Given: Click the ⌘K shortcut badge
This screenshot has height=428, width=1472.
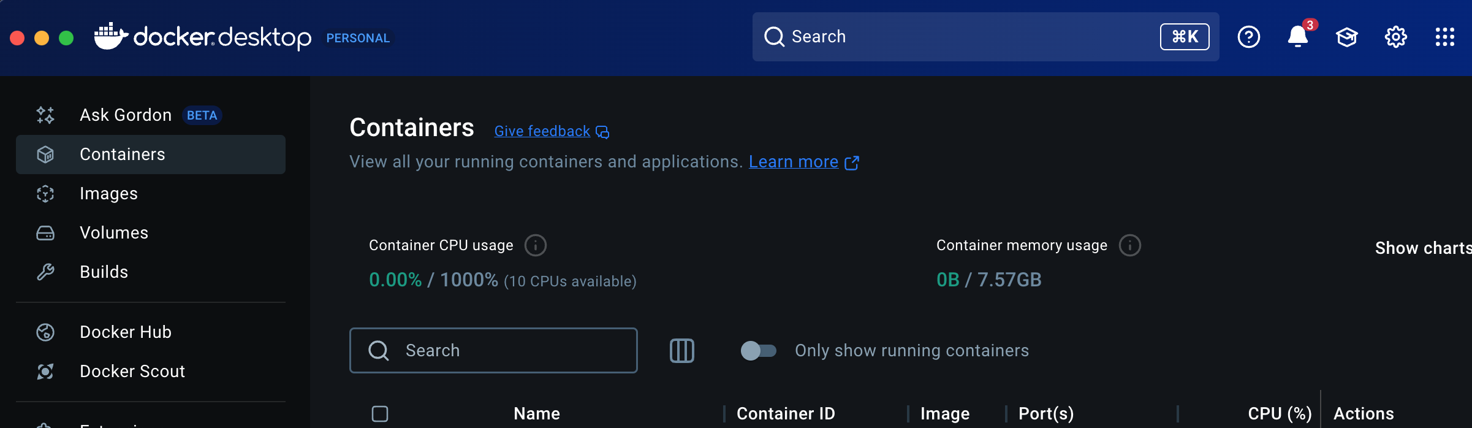Looking at the screenshot, I should tap(1185, 37).
